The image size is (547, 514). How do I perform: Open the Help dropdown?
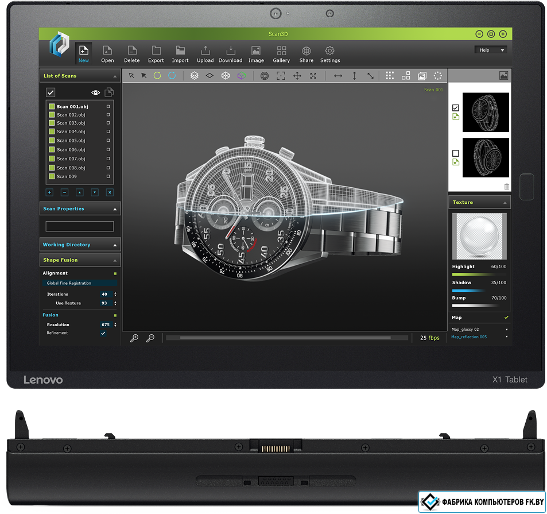[491, 50]
